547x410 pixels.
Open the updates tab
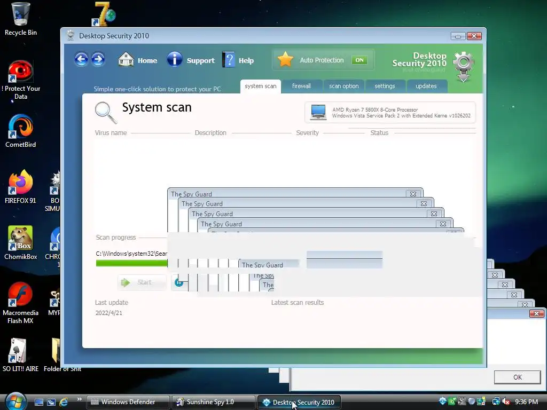(426, 86)
